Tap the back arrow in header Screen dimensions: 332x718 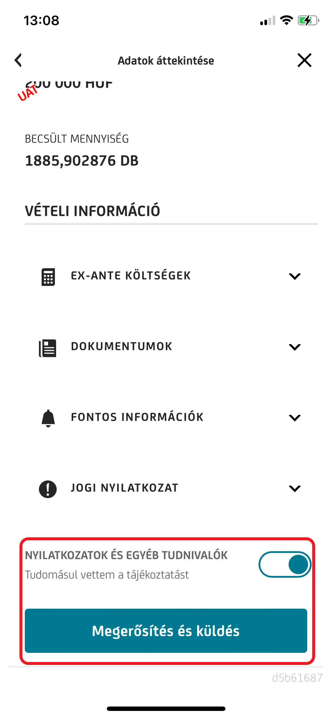tap(18, 60)
